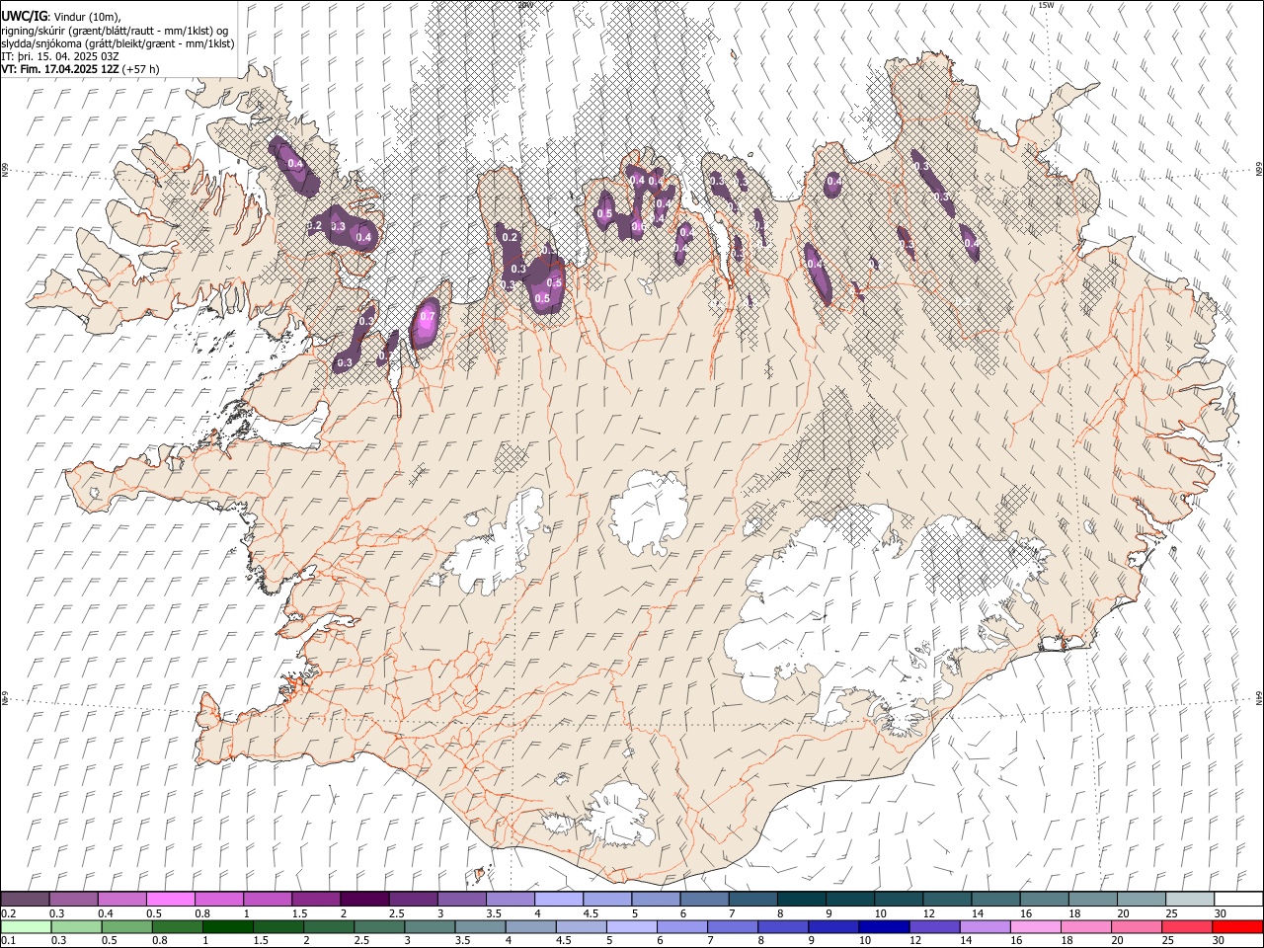Click the rain-scale swatch between 4 and 4.5
The image size is (1264, 948).
click(x=530, y=927)
